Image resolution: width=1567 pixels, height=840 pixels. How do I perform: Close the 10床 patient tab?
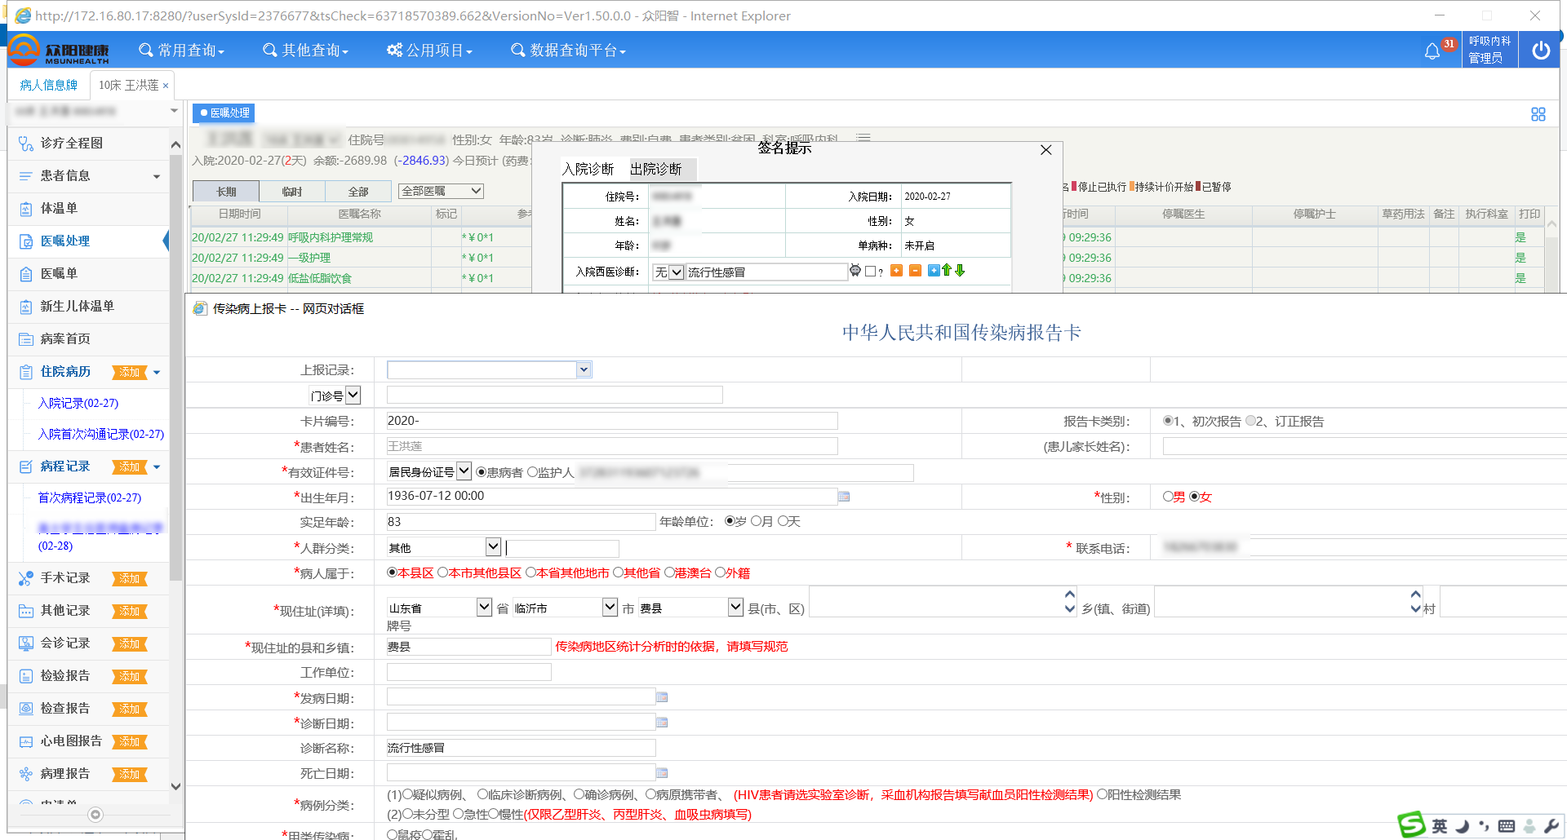pyautogui.click(x=166, y=86)
